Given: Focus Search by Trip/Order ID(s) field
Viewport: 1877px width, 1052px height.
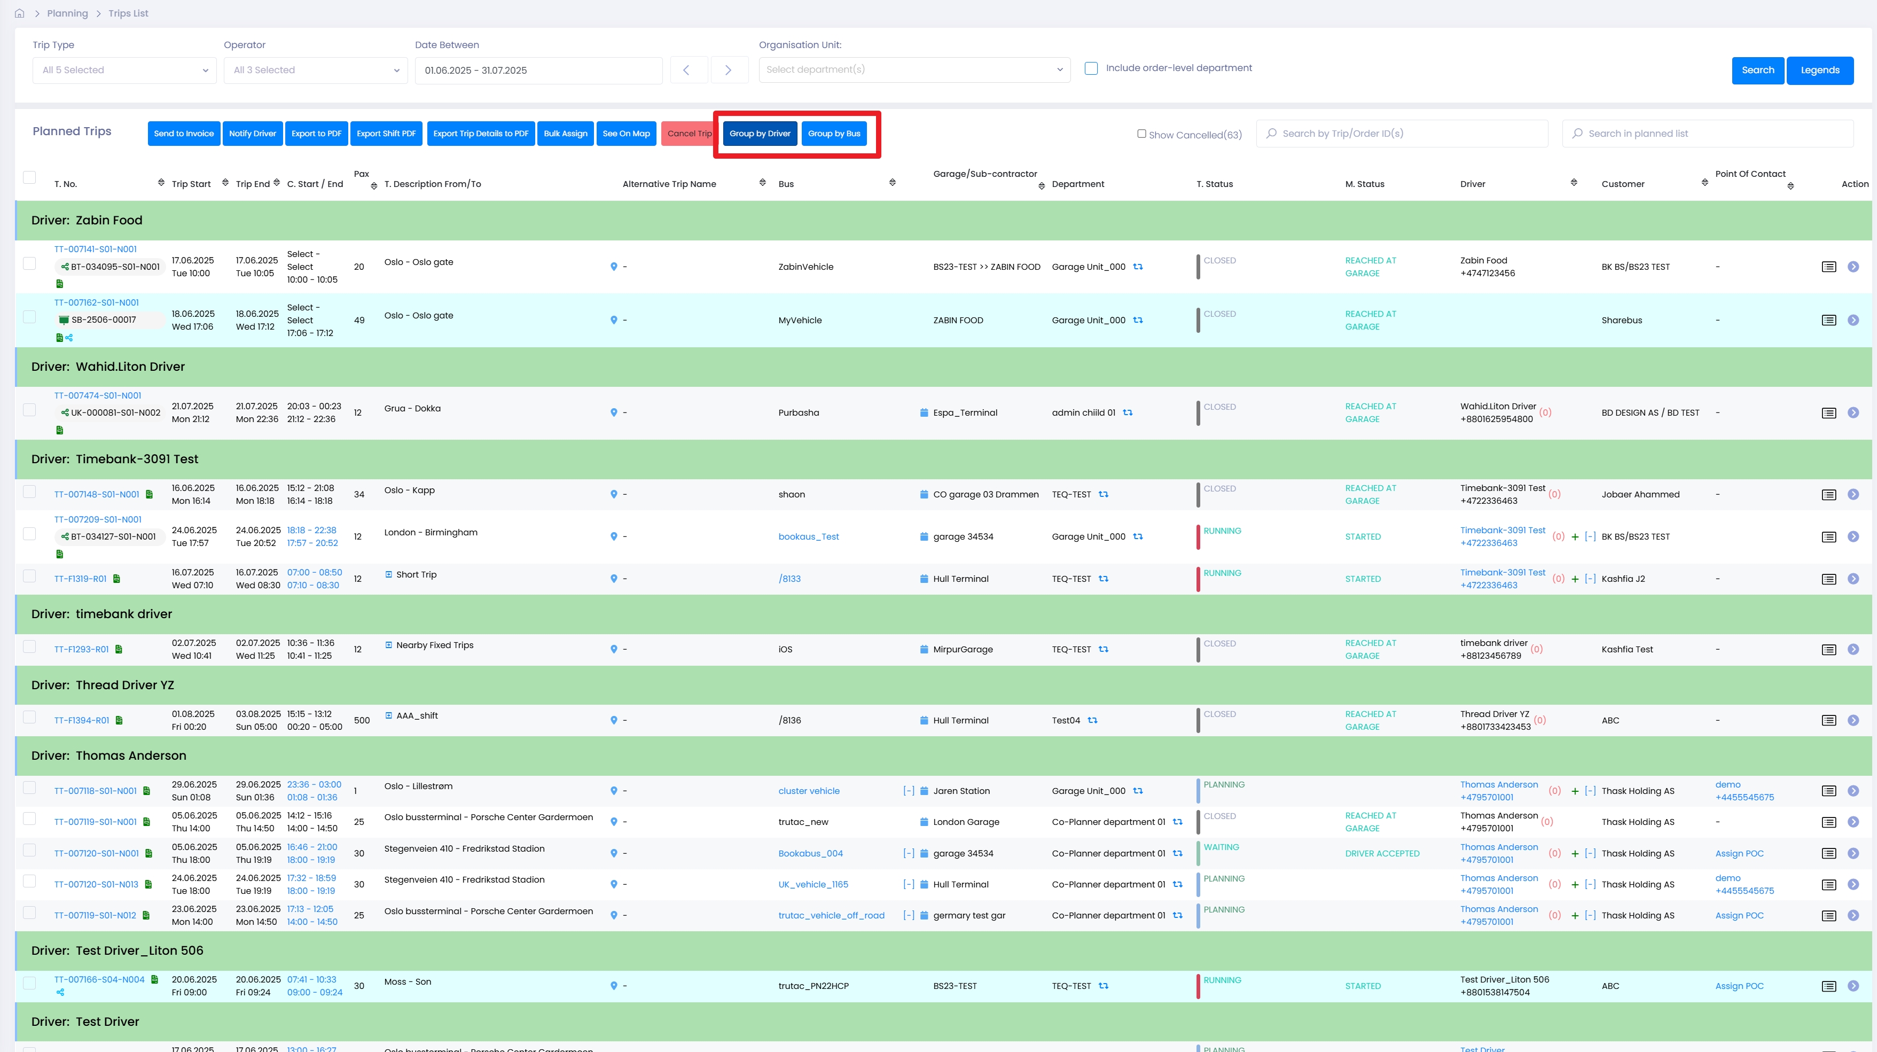Looking at the screenshot, I should [x=1402, y=134].
